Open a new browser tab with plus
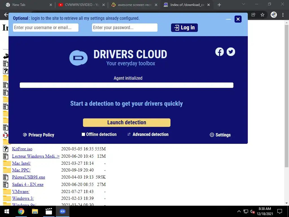This screenshot has height=217, width=289. tap(219, 5)
